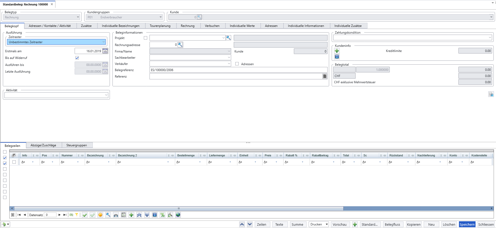Screen dimensions: 496x228
Task: Open the Drucken dropdown arrow
Action: pos(327,224)
